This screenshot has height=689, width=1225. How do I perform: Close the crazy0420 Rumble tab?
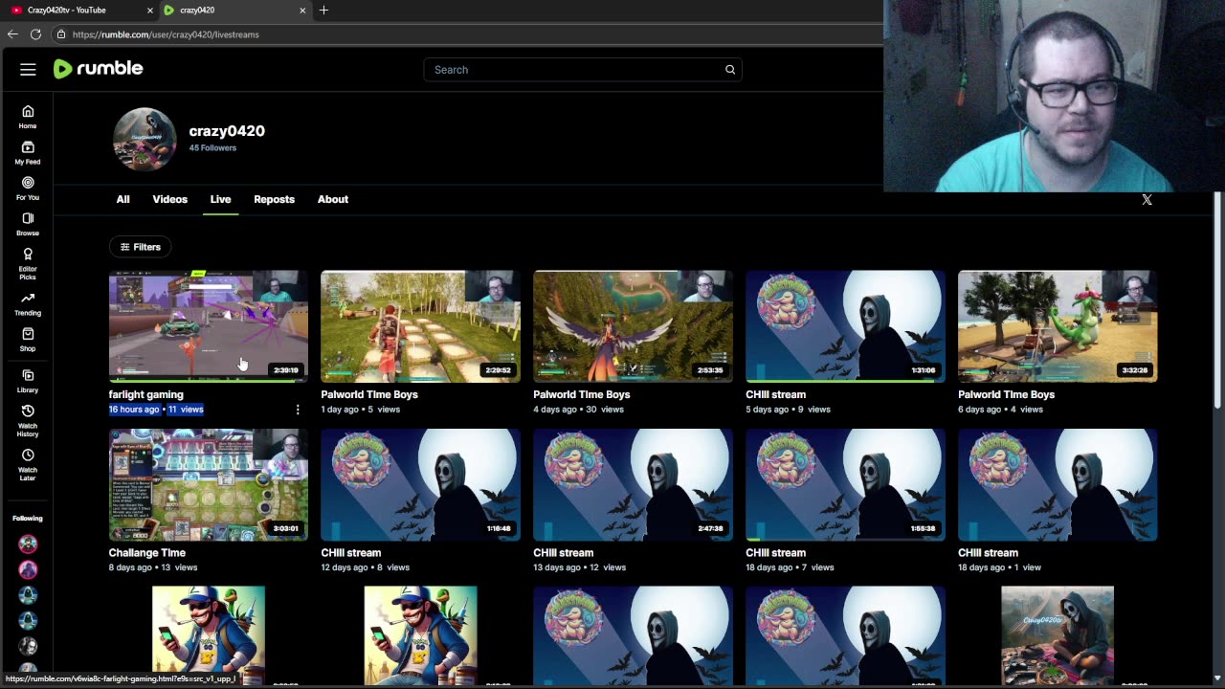click(x=302, y=11)
